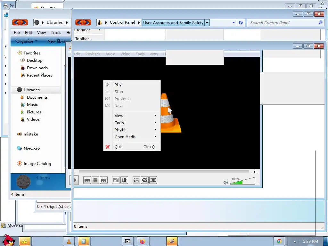
Task: Select Music library in navigation pane
Action: pyautogui.click(x=32, y=105)
